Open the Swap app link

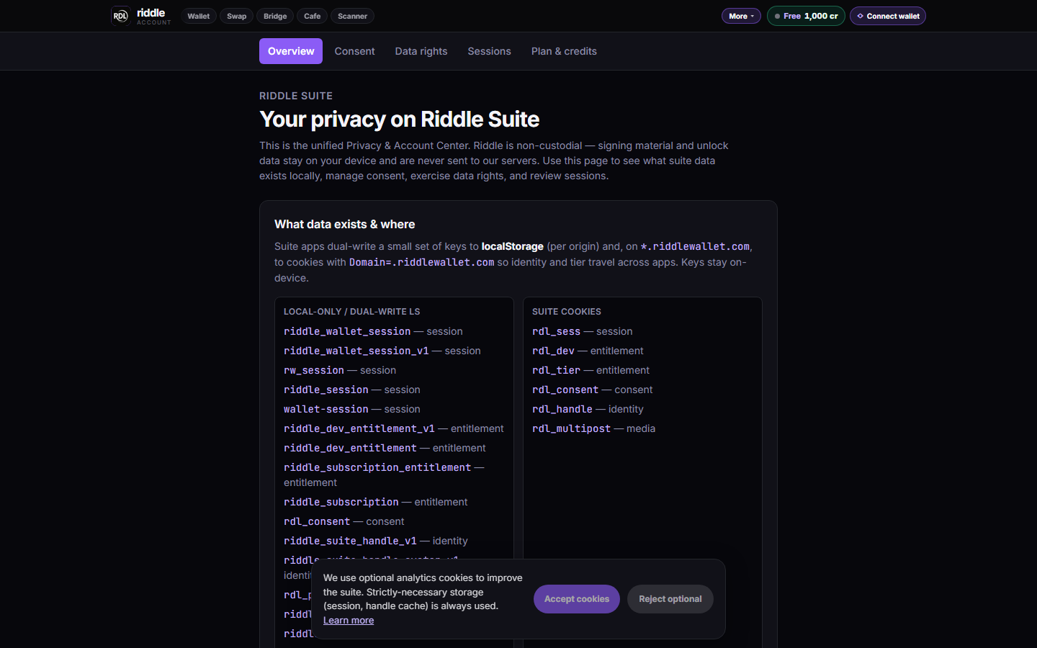click(237, 16)
